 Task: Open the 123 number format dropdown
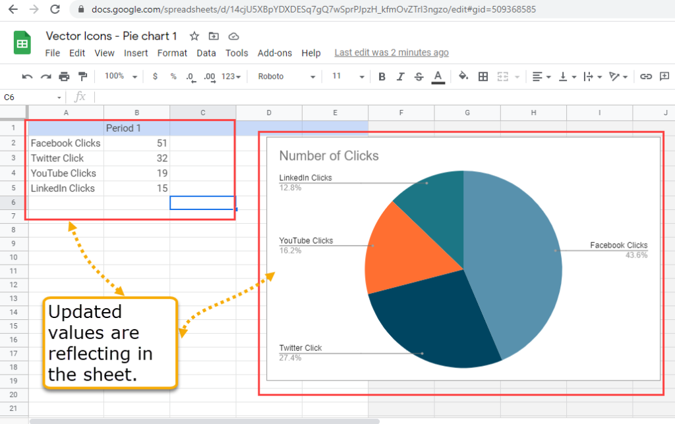tap(231, 76)
